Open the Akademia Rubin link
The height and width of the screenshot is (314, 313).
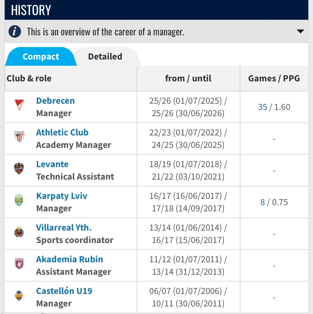click(70, 259)
